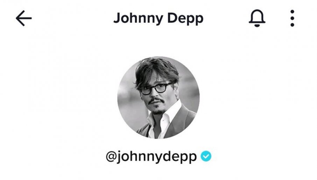Viewport: 317px width, 180px height.
Task: Return to the previous screen with the back arrow
Action: click(24, 18)
